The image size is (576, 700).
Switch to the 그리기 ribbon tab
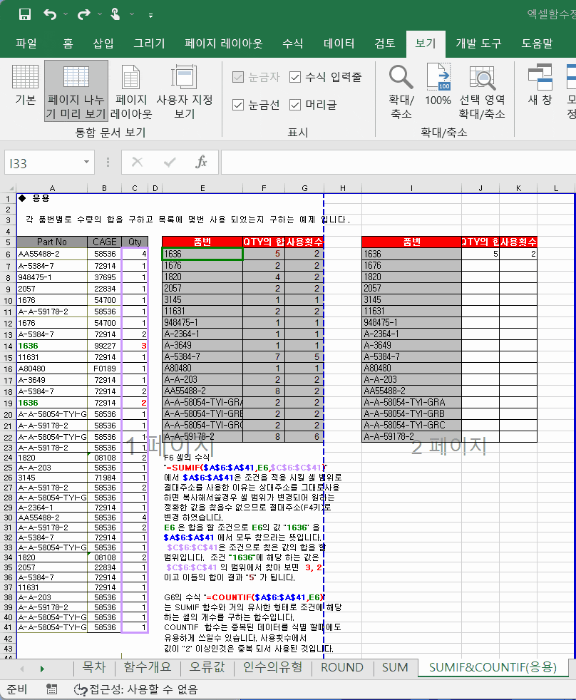150,43
